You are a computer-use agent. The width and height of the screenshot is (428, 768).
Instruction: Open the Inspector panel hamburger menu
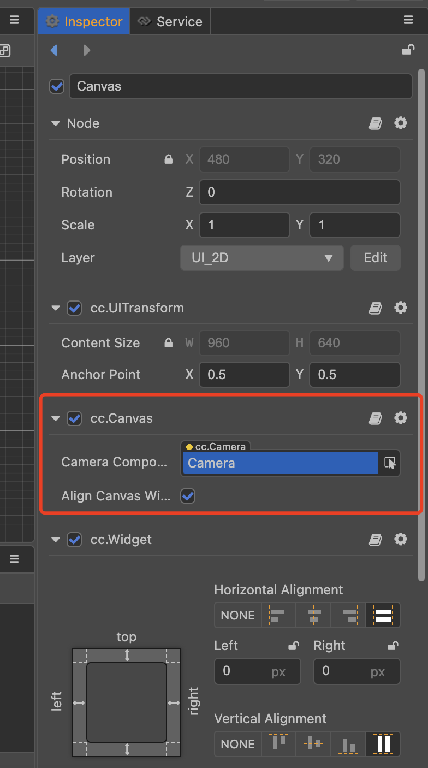[408, 20]
